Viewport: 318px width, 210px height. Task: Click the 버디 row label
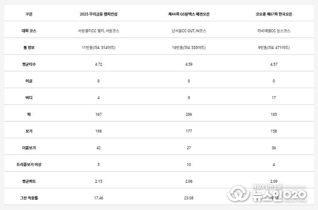pyautogui.click(x=29, y=98)
